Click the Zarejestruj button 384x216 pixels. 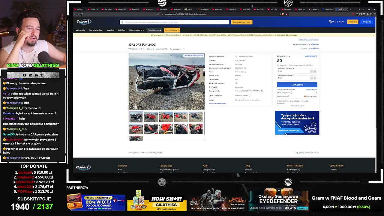[x=353, y=22]
